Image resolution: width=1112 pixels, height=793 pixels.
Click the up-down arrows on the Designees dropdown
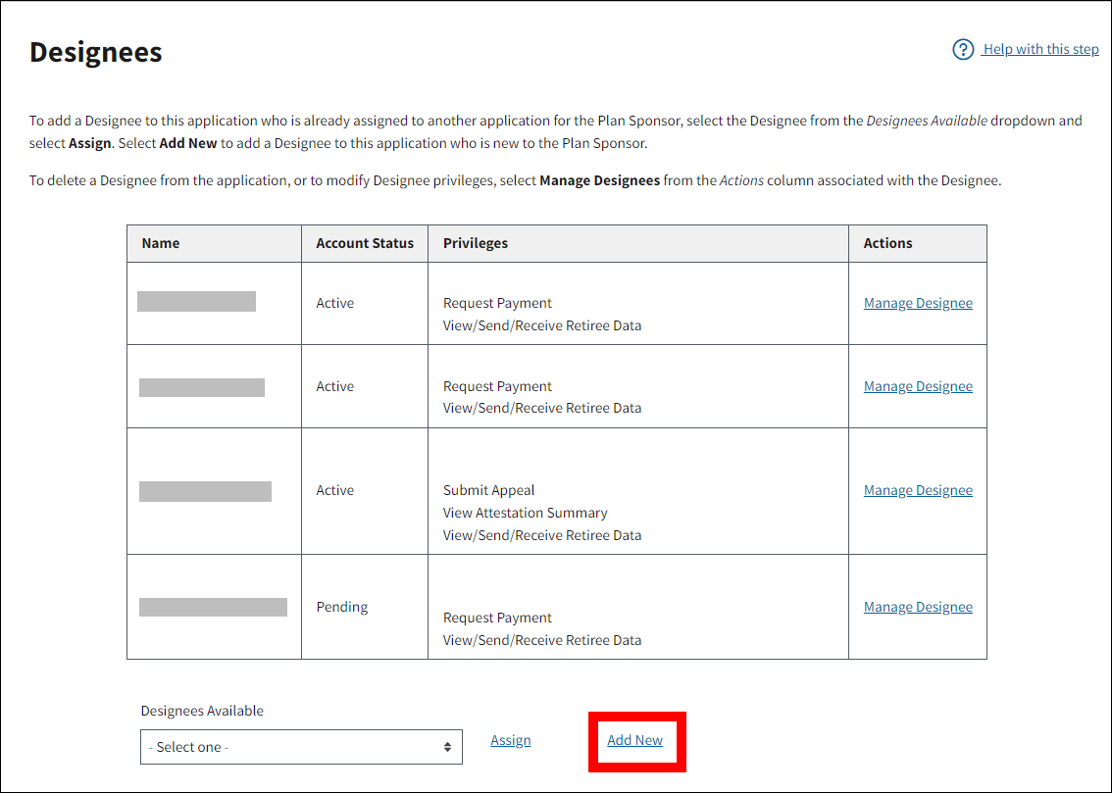pyautogui.click(x=447, y=747)
